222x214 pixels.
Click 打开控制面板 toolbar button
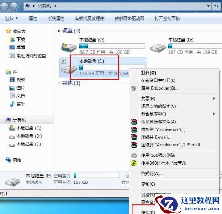pos(167,19)
